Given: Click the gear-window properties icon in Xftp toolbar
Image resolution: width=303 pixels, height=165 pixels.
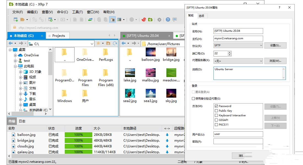Looking at the screenshot, I should pyautogui.click(x=50, y=20).
